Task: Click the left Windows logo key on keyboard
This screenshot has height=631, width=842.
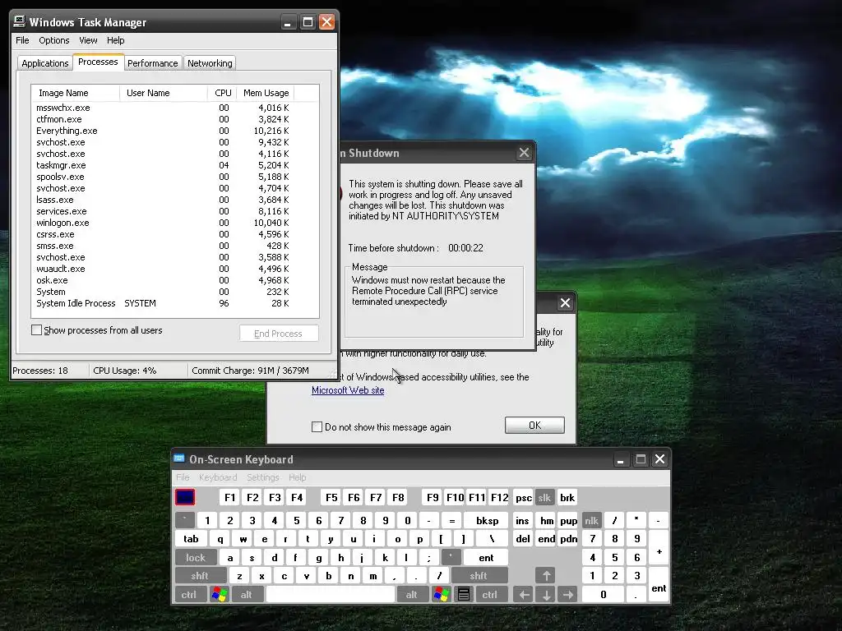Action: point(219,595)
